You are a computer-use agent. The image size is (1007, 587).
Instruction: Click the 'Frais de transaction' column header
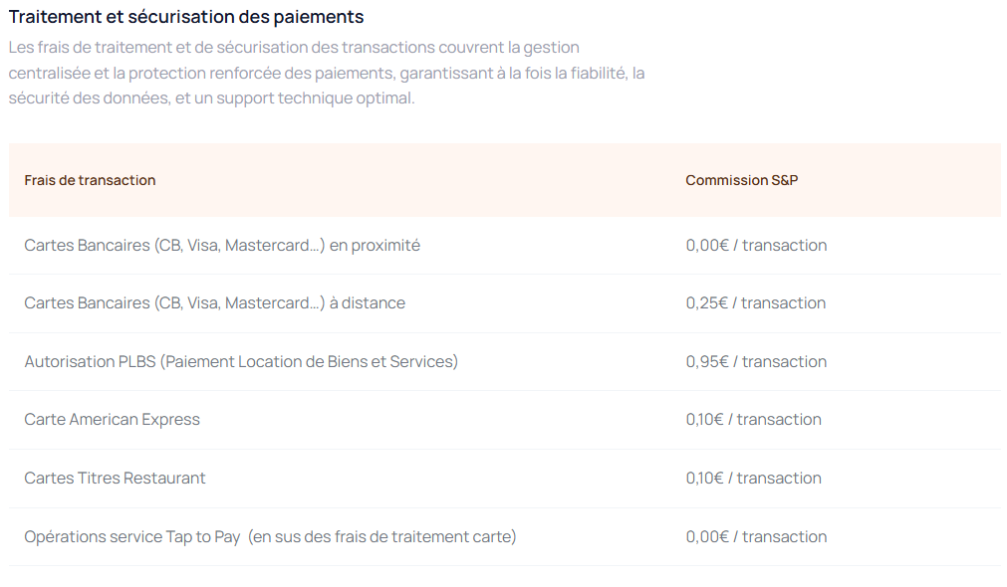point(90,180)
